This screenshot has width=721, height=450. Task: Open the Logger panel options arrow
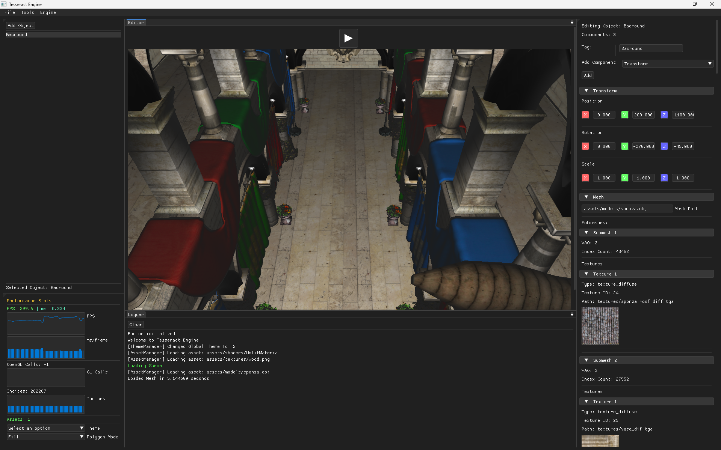572,315
